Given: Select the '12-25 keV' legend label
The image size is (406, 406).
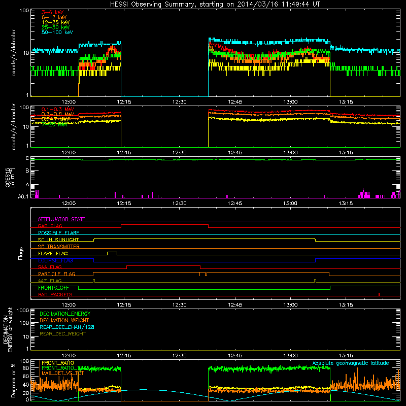Looking at the screenshot, I should pos(56,22).
